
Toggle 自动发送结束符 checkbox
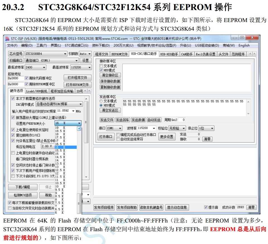click(118, 139)
